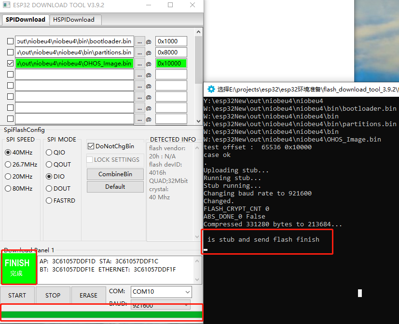Select DOUT SPI mode
The image size is (399, 324).
(x=49, y=189)
